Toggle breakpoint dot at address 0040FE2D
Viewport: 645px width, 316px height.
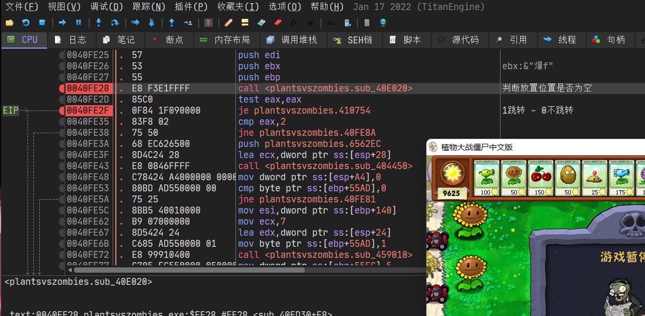pos(61,99)
